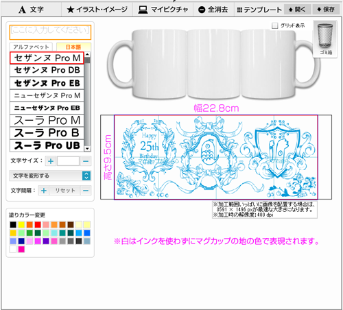Open the イラスト・イメージ tab
The width and height of the screenshot is (343, 310).
pos(97,10)
